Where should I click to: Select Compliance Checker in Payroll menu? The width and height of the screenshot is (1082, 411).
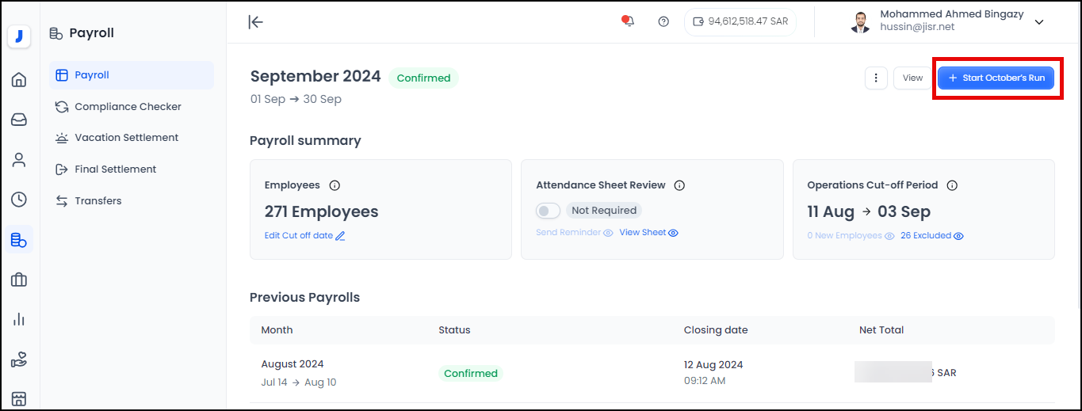(128, 106)
